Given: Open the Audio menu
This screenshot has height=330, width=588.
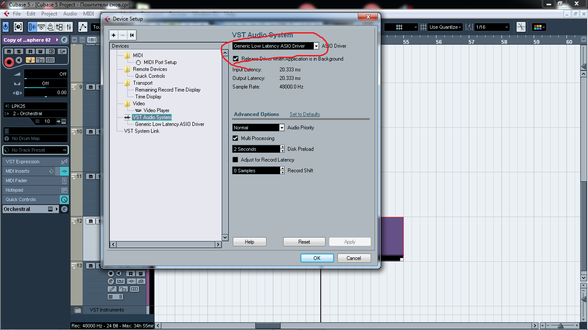Looking at the screenshot, I should pyautogui.click(x=70, y=14).
